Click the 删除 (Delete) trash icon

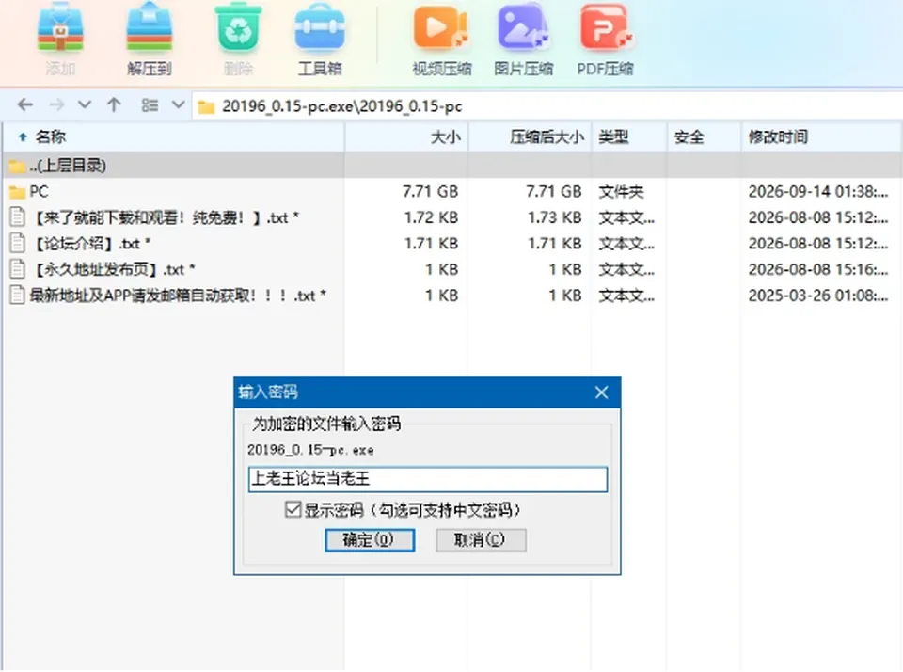tap(238, 29)
